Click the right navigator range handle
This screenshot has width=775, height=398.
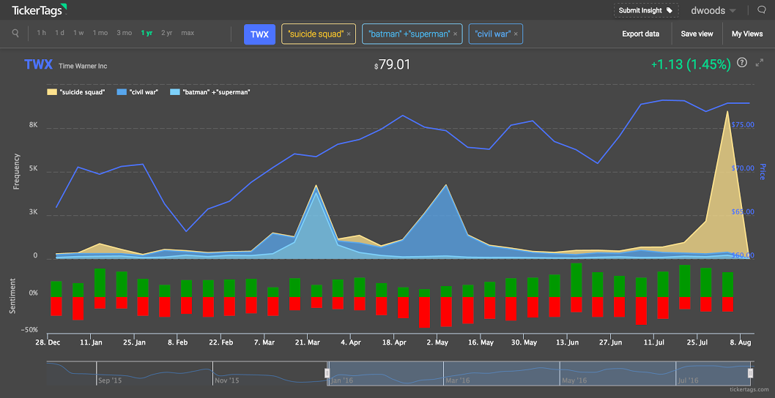(750, 373)
